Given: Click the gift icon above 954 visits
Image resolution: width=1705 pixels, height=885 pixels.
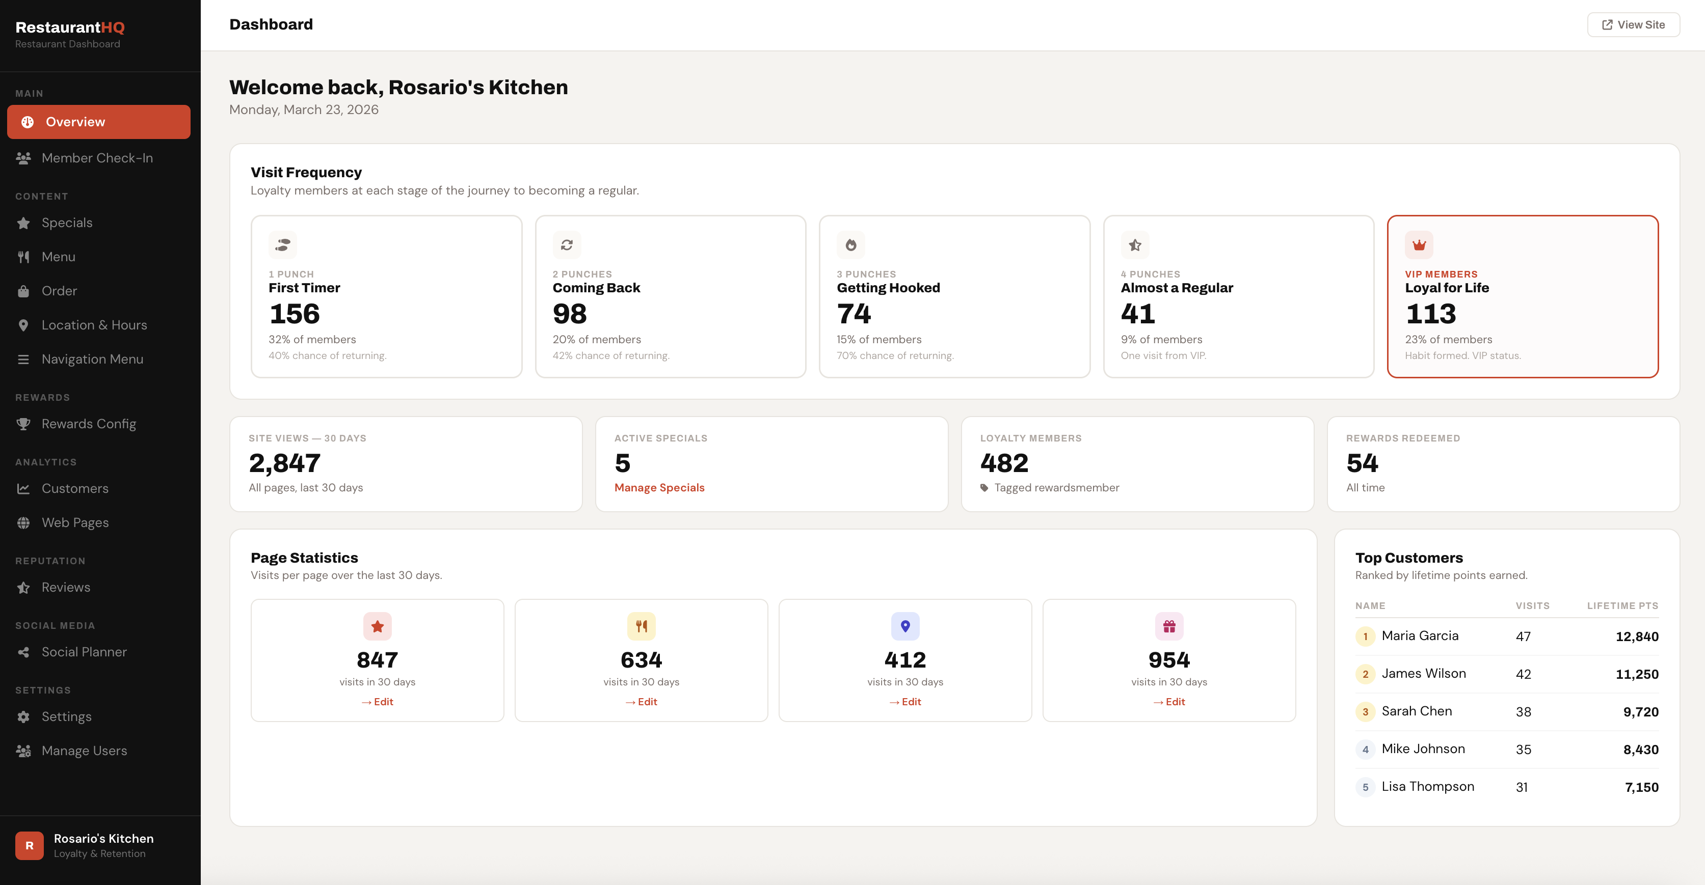Looking at the screenshot, I should (x=1169, y=626).
